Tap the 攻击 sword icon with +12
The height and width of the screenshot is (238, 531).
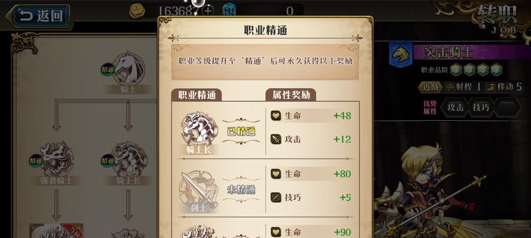point(276,139)
